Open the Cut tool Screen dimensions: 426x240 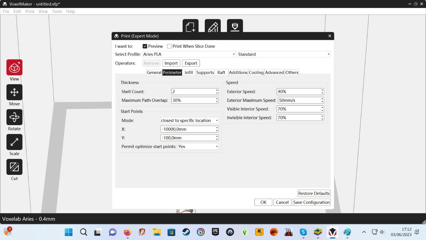(14, 167)
